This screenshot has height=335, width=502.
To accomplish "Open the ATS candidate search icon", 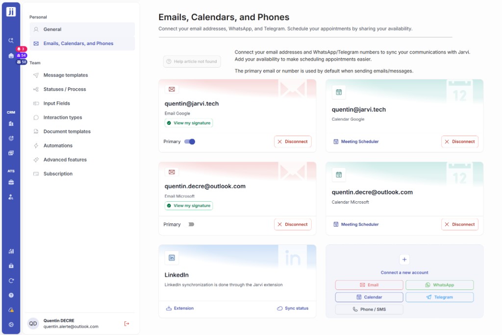I will [x=11, y=197].
